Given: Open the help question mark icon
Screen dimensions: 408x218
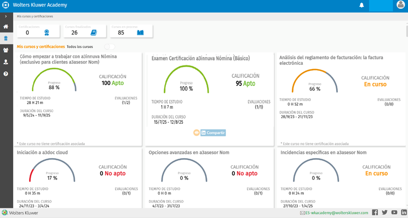Looking at the screenshot, I should click(6, 74).
